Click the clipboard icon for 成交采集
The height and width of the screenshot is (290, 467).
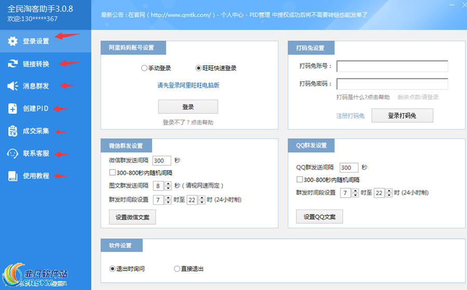[x=12, y=131]
